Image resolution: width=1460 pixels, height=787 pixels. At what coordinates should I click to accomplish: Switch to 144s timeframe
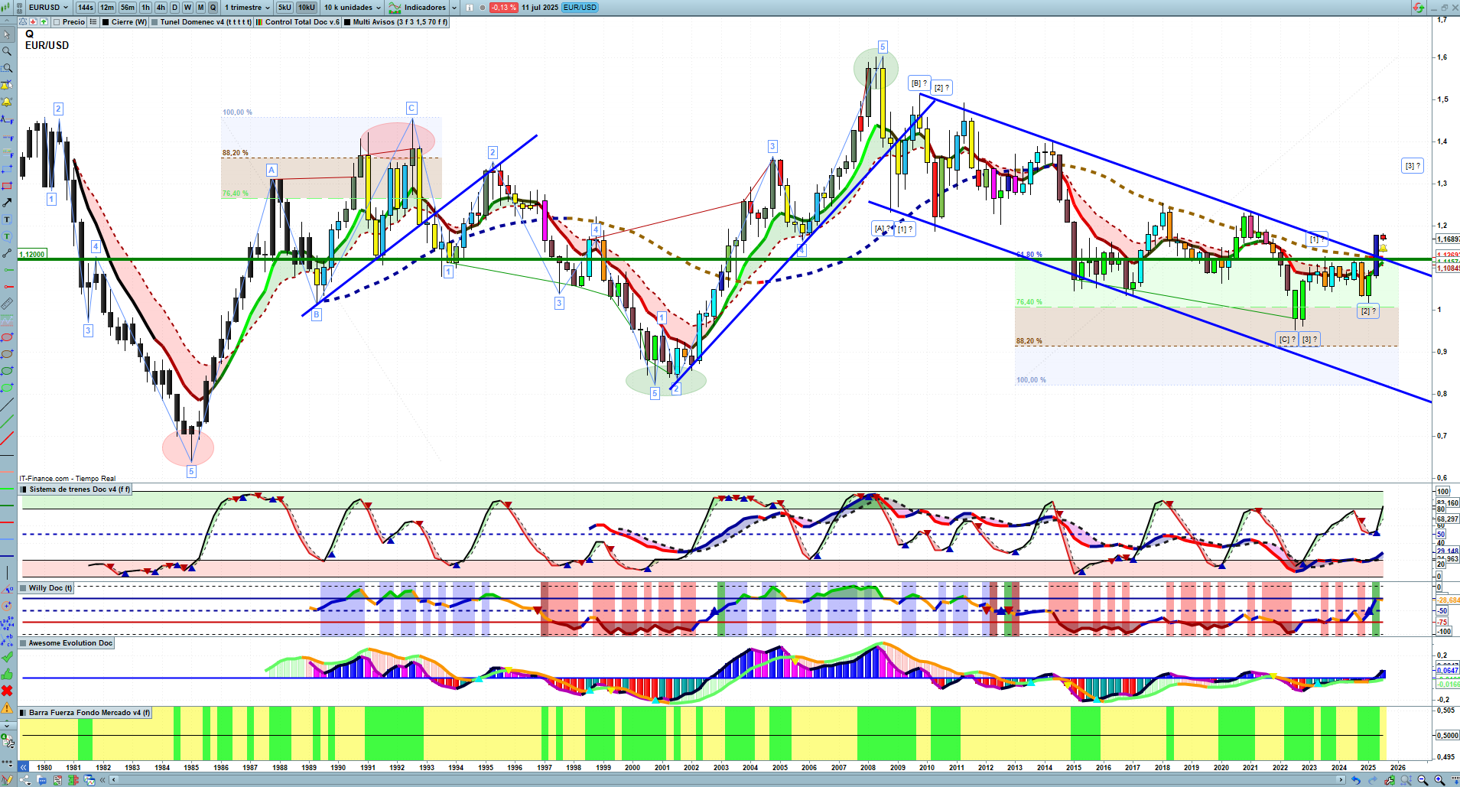click(85, 8)
